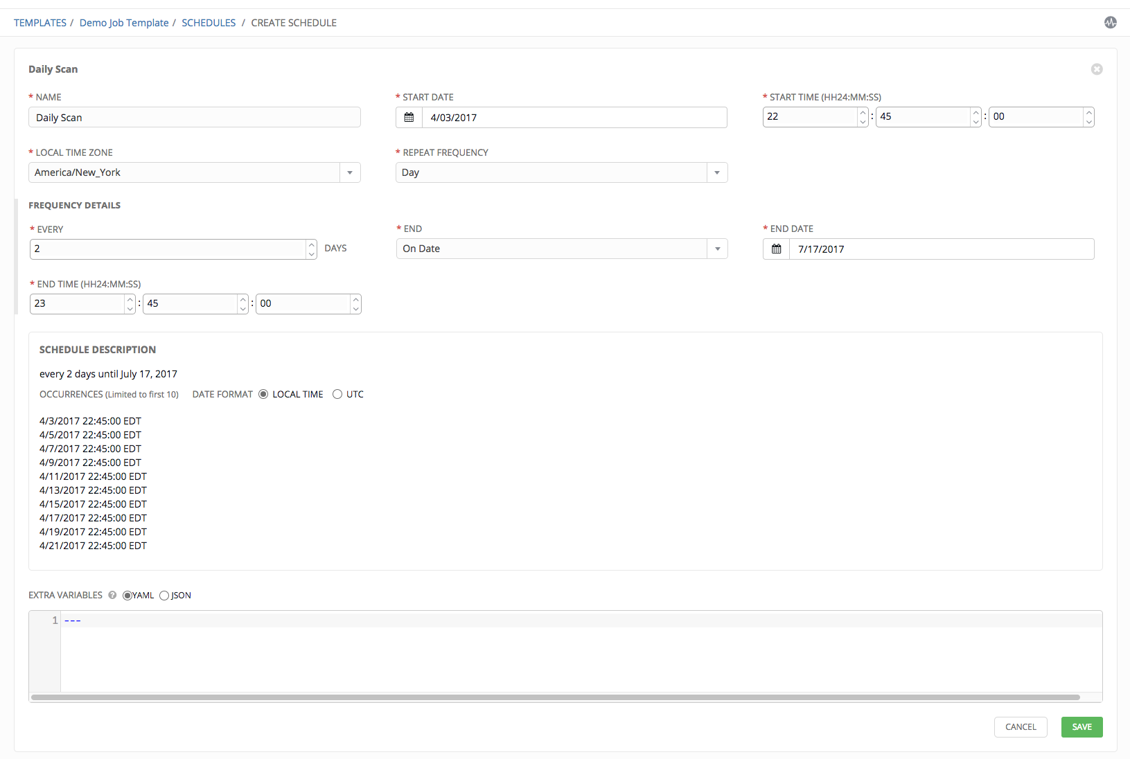Select the Local Time date format

[263, 394]
